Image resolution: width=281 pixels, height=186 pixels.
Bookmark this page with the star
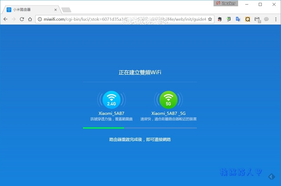pyautogui.click(x=210, y=19)
